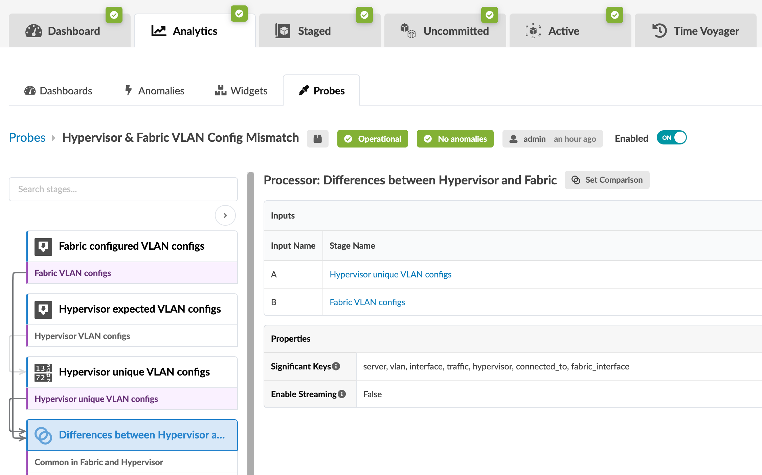Click the No anomalies status badge
Image resolution: width=762 pixels, height=475 pixels.
click(x=455, y=139)
